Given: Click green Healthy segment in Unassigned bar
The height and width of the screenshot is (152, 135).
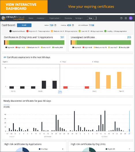Looking at the screenshot, I should [x=104, y=43].
